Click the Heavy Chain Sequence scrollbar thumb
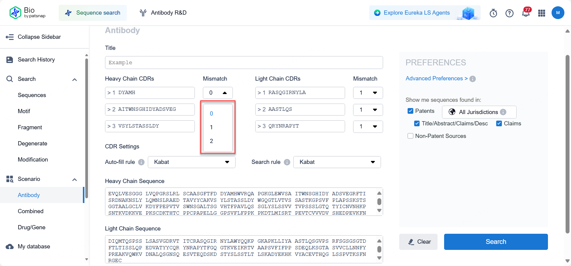571x266 pixels. coord(379,202)
